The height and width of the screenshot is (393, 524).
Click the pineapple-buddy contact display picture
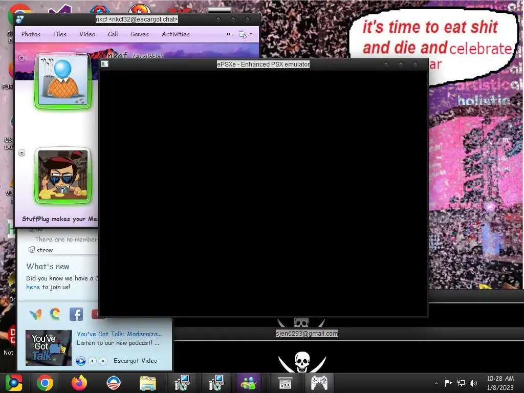click(x=63, y=81)
